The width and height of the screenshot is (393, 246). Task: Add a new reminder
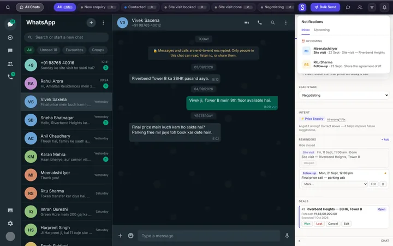385,139
